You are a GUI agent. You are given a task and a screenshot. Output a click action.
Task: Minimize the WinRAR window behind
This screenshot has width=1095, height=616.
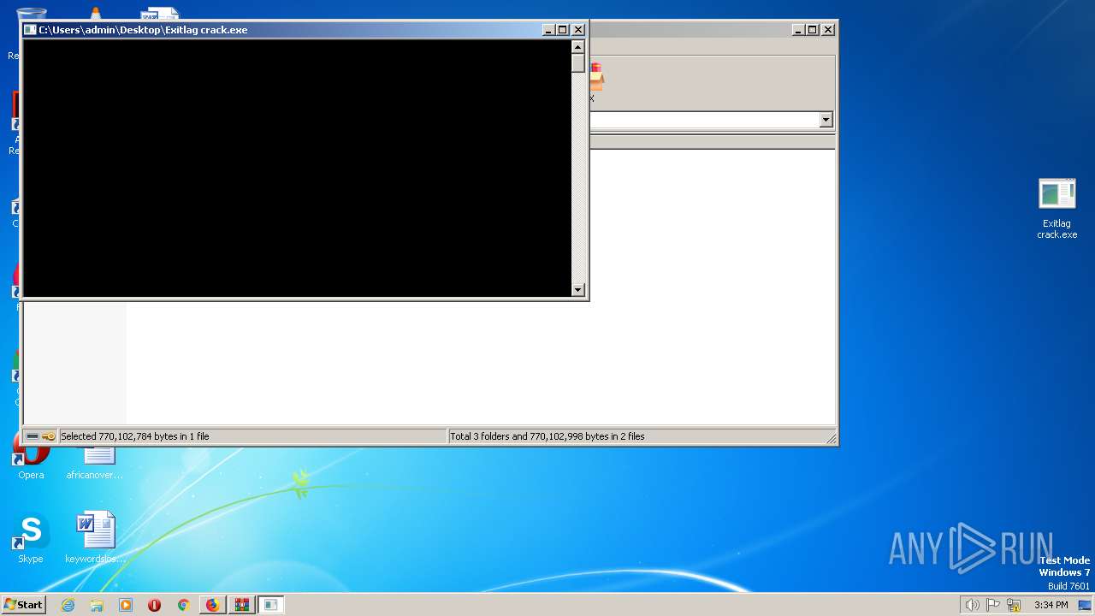click(x=798, y=30)
